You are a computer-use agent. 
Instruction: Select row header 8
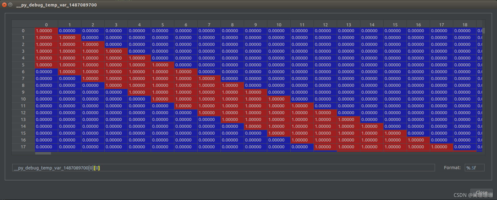point(23,85)
